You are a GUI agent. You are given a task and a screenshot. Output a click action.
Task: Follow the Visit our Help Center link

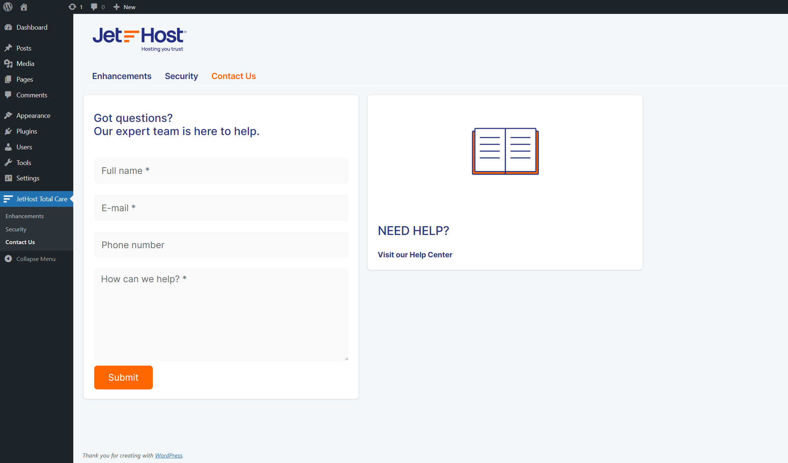[x=415, y=255]
